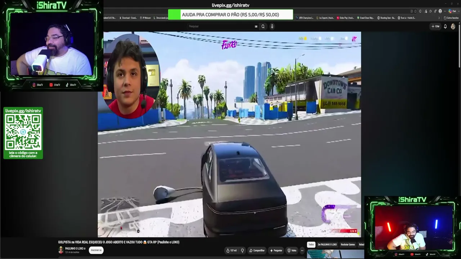Open browser settings and more menu

[x=445, y=11]
